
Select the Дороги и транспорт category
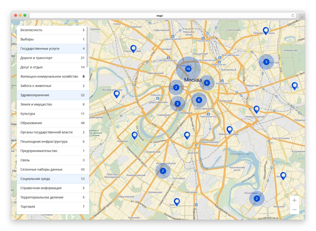click(x=53, y=58)
